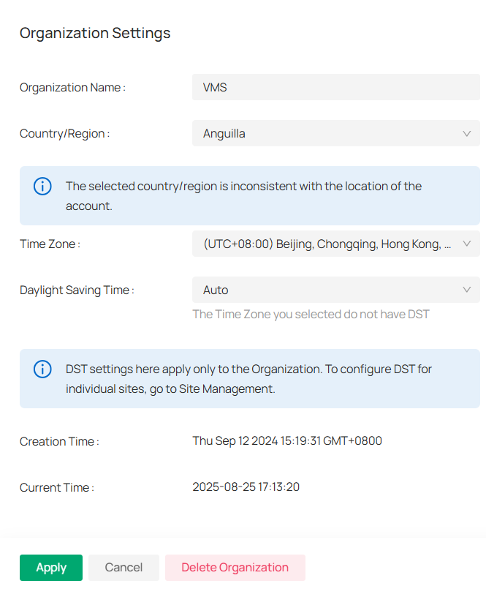Click the chevron on the Daylight Saving Time selector

467,290
